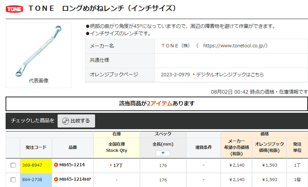Click the 発注コード column header
Screen dimensions: 308x187
click(36, 148)
